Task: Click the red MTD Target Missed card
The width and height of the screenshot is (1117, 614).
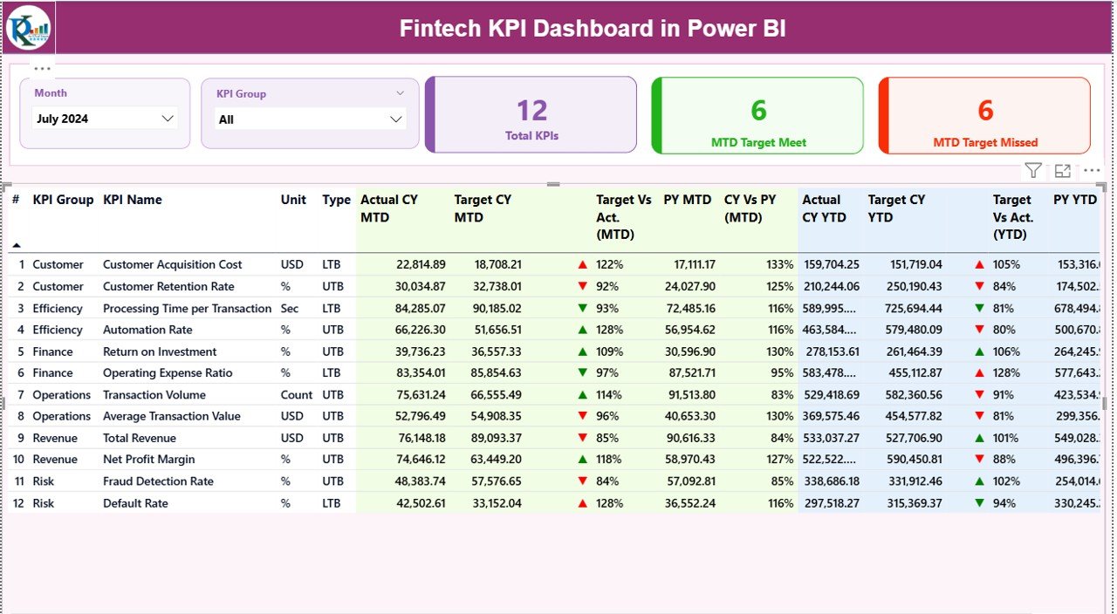Action: coord(984,114)
